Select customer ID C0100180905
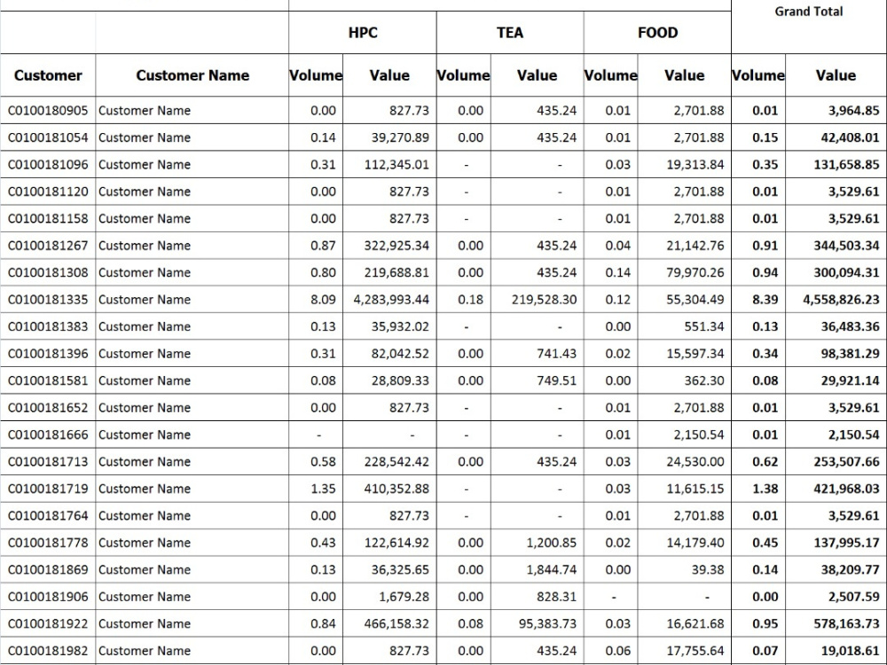887x665 pixels. (48, 111)
